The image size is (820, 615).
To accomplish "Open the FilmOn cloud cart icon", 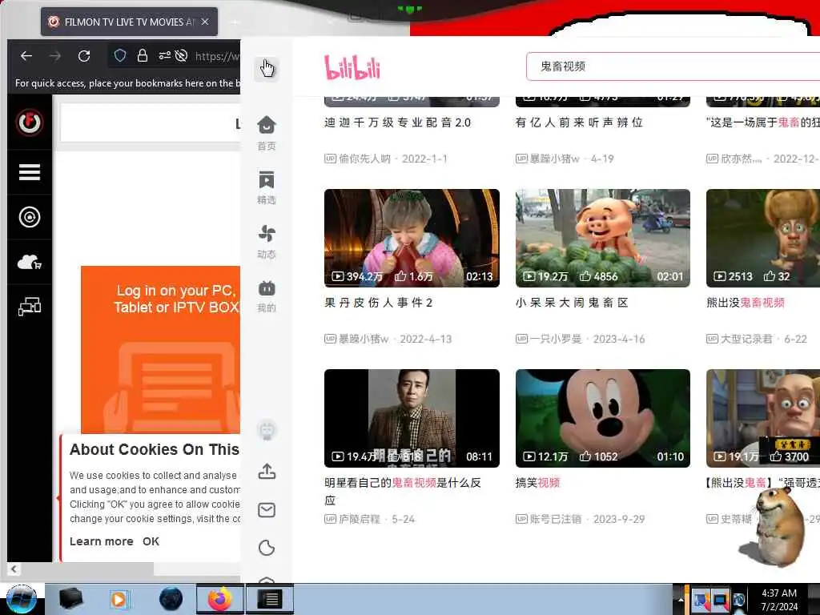I will (x=30, y=262).
